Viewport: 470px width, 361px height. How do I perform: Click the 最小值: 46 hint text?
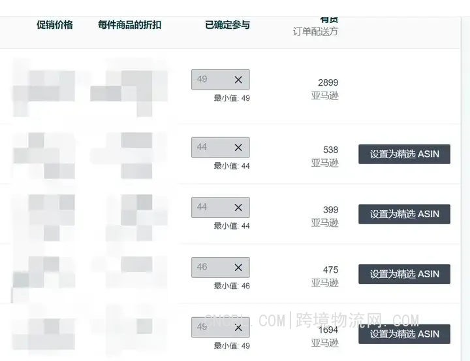tap(232, 286)
